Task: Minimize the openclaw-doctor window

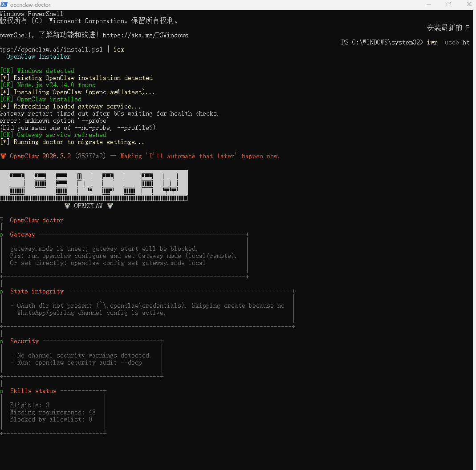Action: tap(429, 4)
